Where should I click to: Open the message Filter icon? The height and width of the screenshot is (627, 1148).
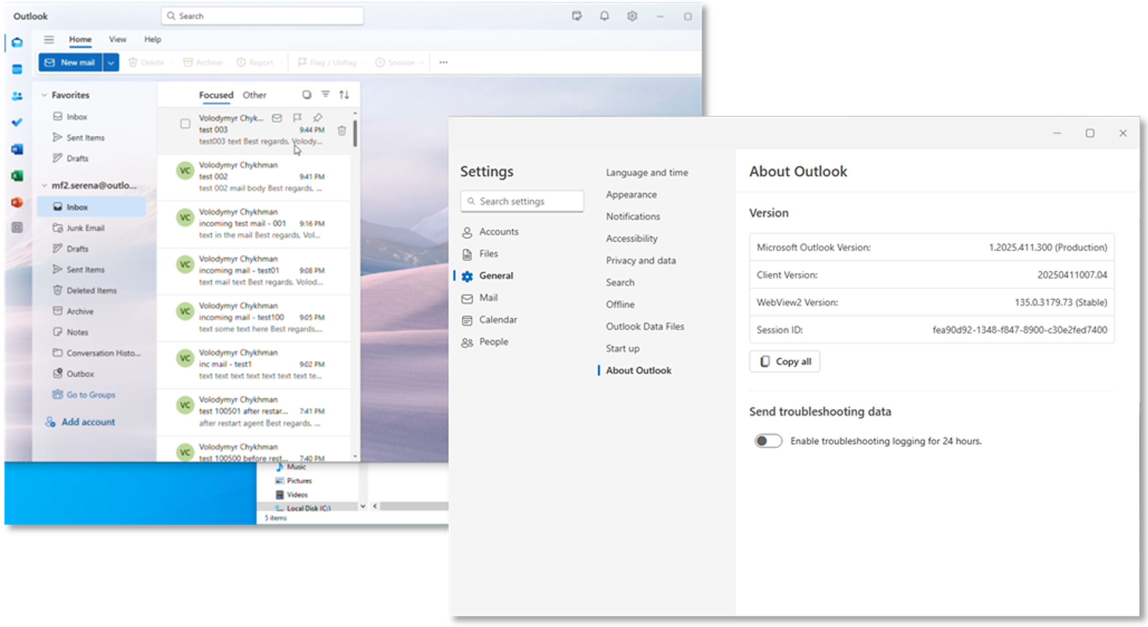click(326, 95)
